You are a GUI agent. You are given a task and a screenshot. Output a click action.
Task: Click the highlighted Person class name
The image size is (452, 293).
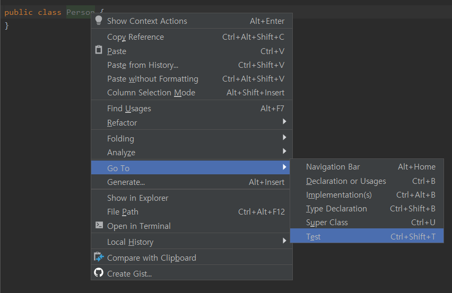[x=81, y=12]
